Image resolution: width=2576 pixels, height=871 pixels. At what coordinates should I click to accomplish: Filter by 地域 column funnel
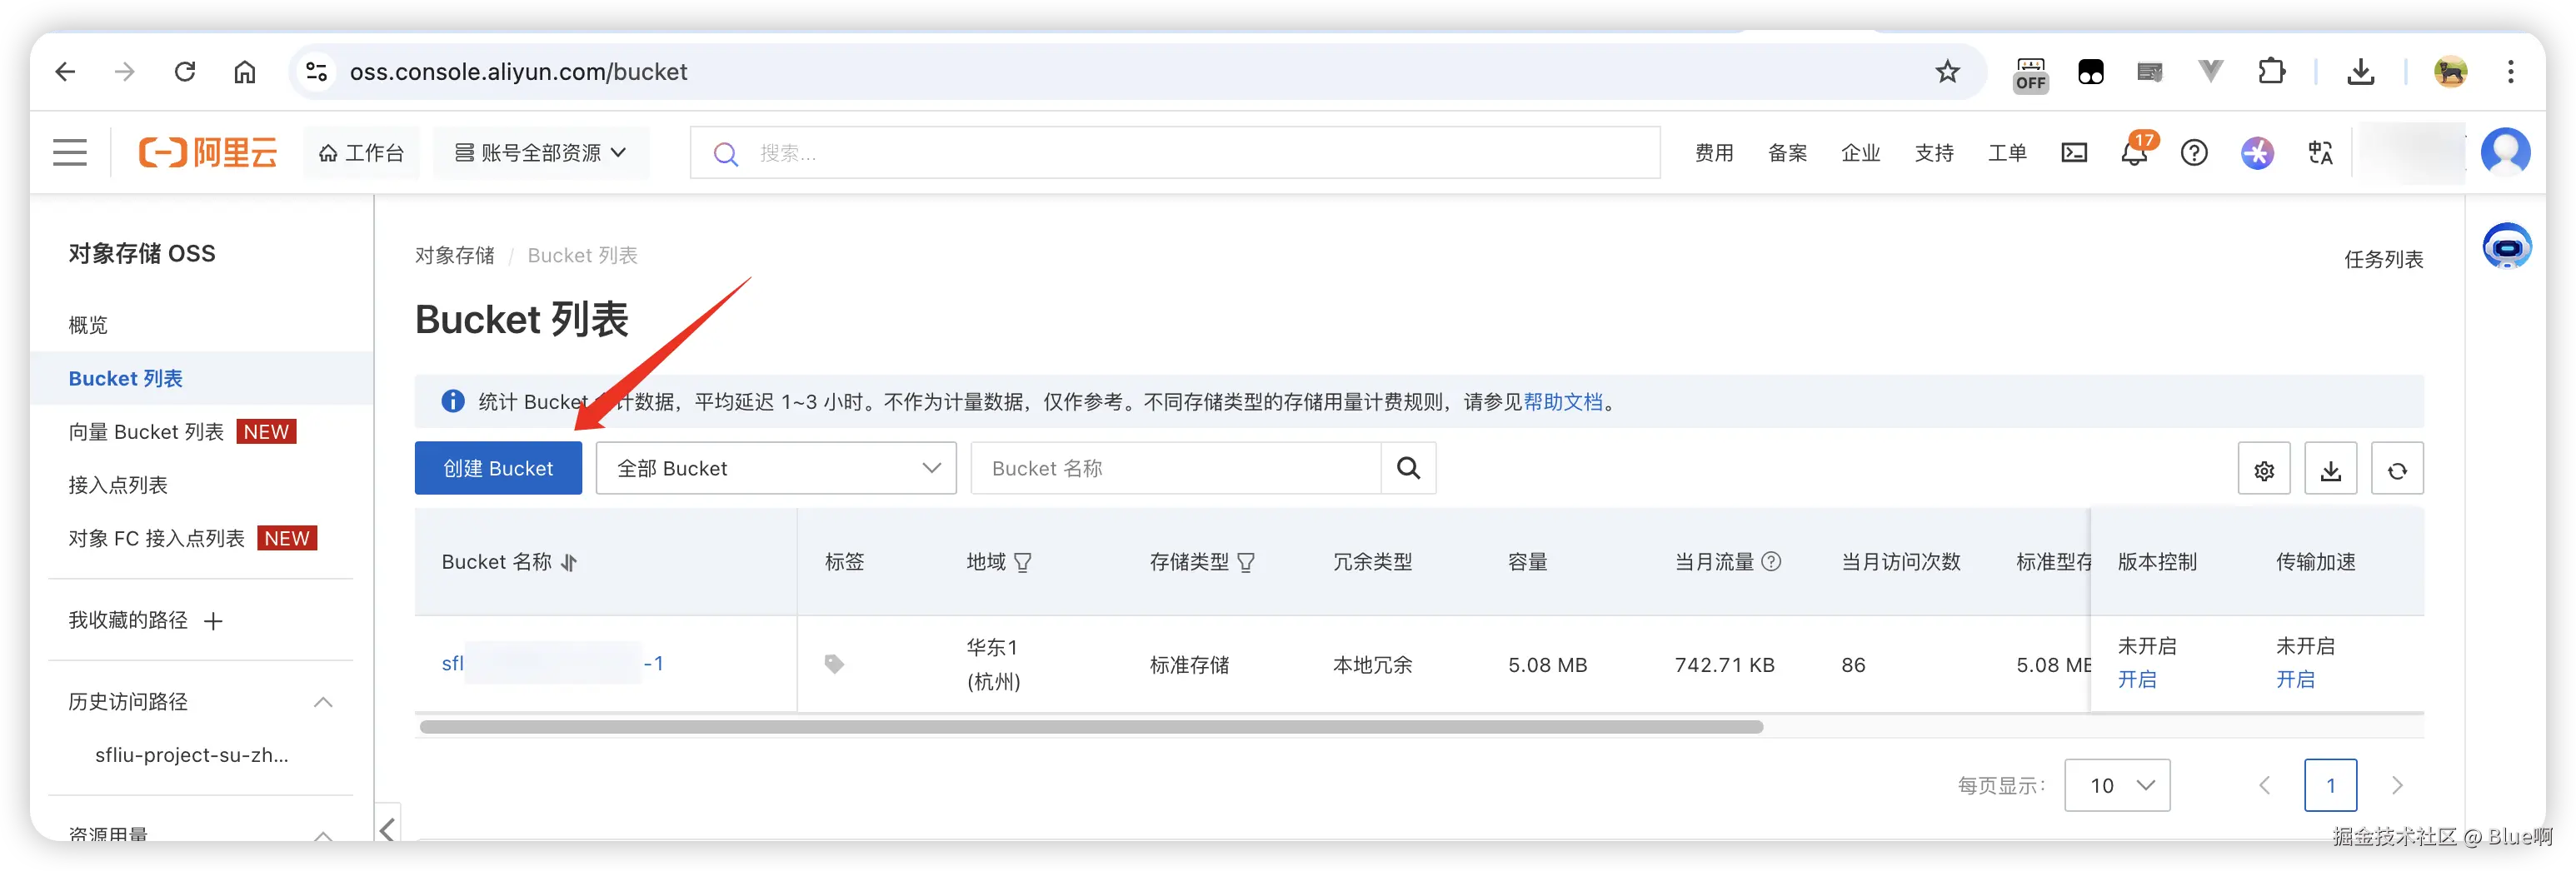tap(1022, 562)
